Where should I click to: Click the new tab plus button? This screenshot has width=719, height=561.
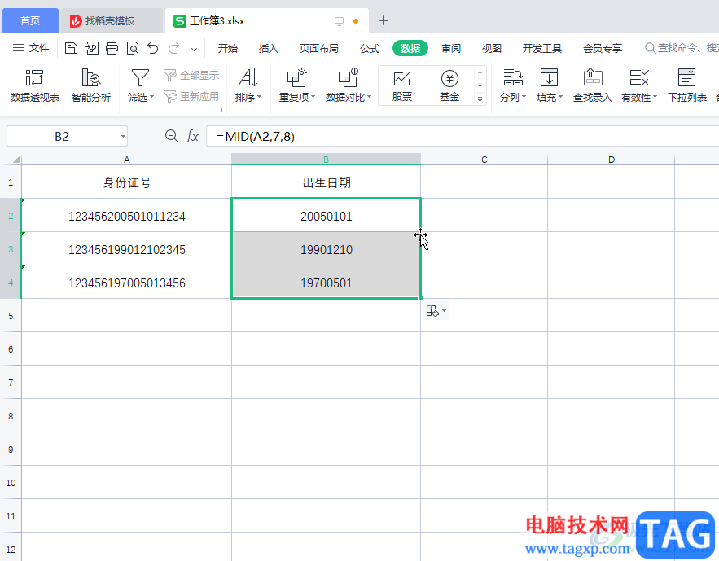[384, 20]
